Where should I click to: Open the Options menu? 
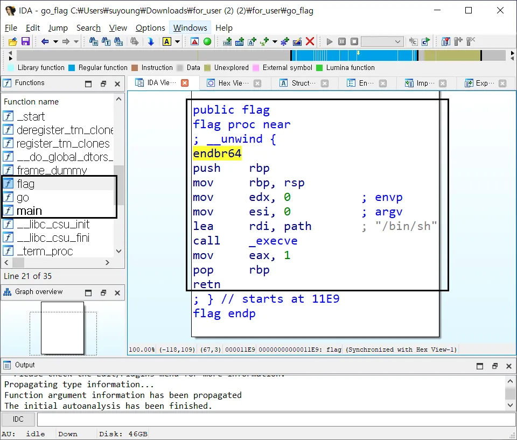coord(150,27)
